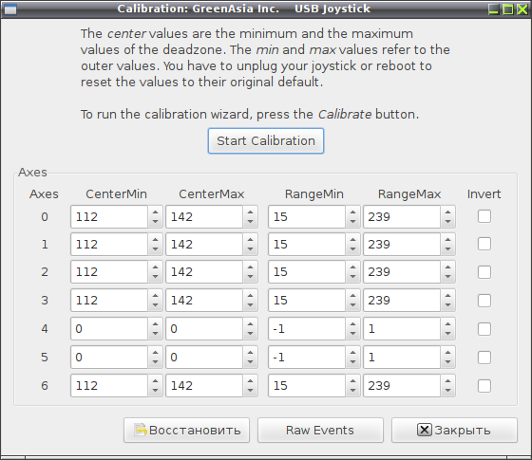Increase CenterMin of axis 5 with up arrow
532x460 pixels.
(156, 353)
